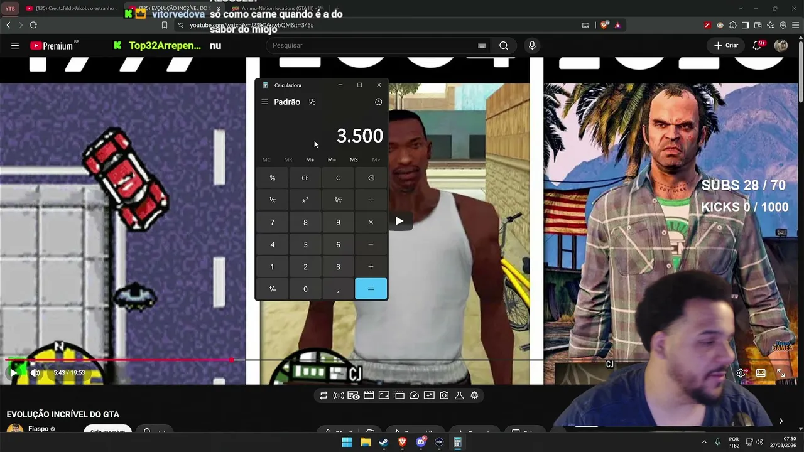Open enhancer toolbar settings gear
804x452 pixels.
pos(474,395)
